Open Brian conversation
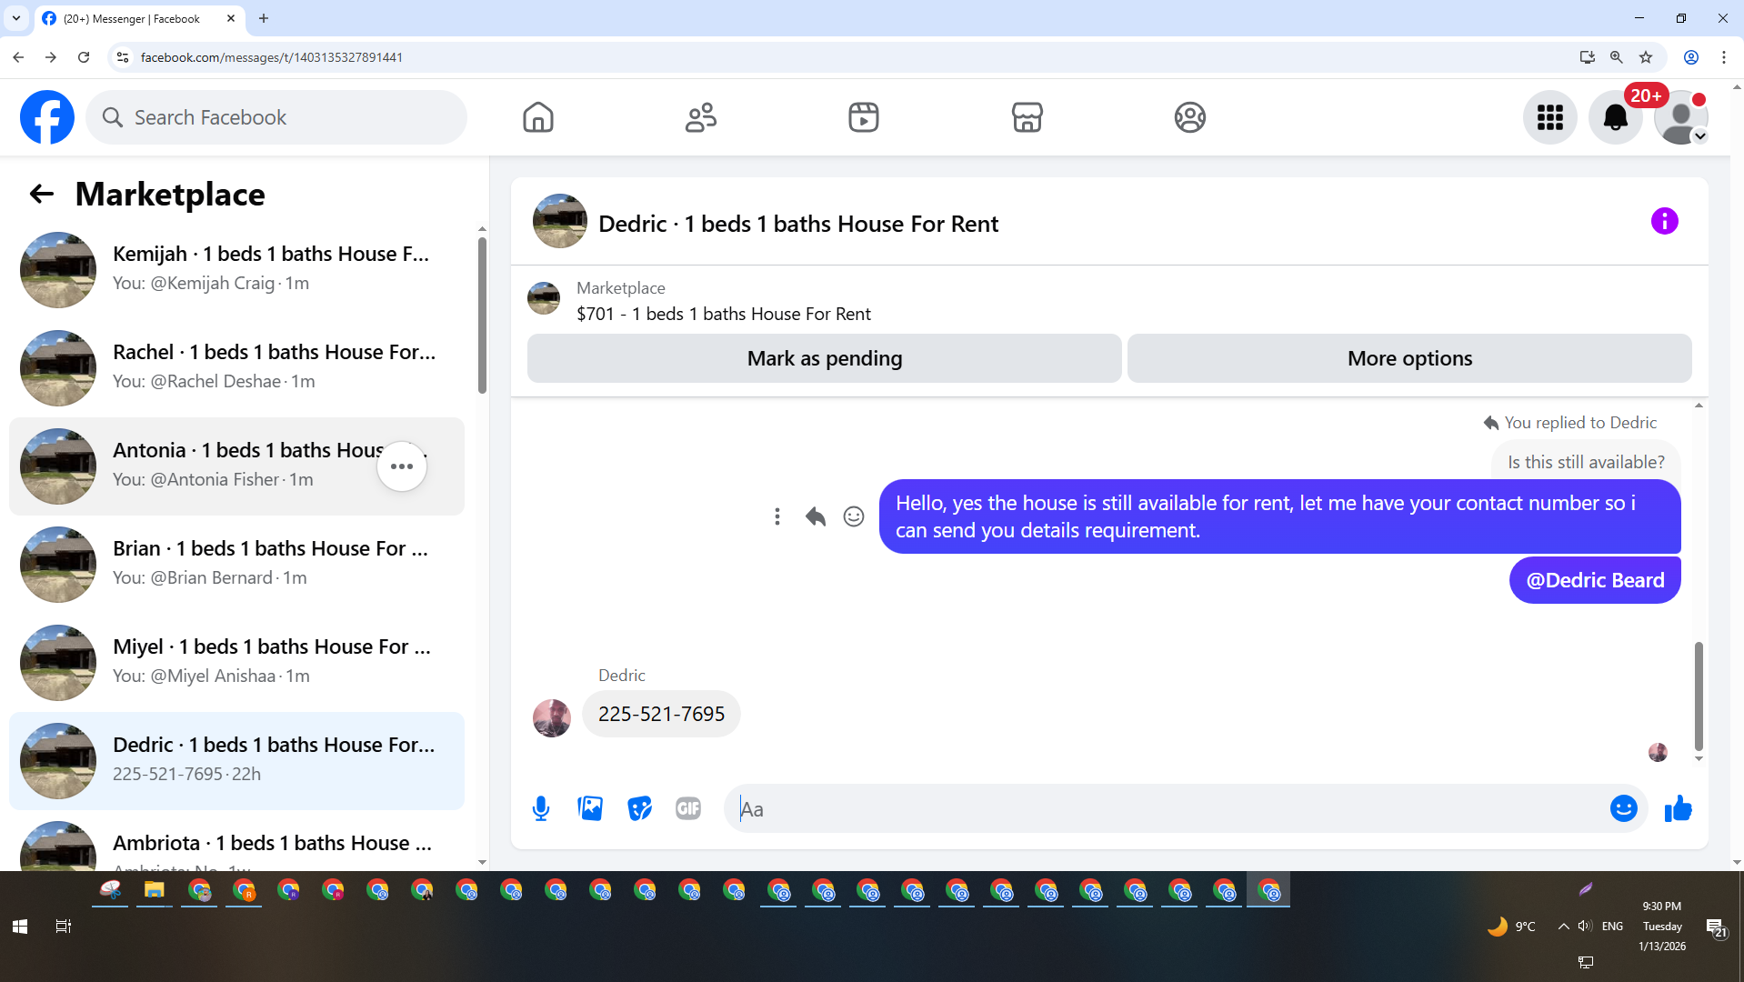 [x=236, y=565]
